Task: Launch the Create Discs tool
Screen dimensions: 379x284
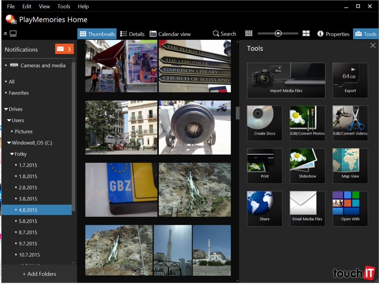Action: pyautogui.click(x=265, y=123)
